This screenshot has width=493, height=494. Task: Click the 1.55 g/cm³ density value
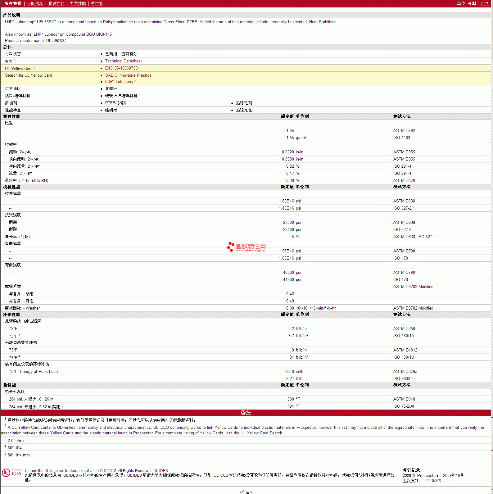coord(296,138)
